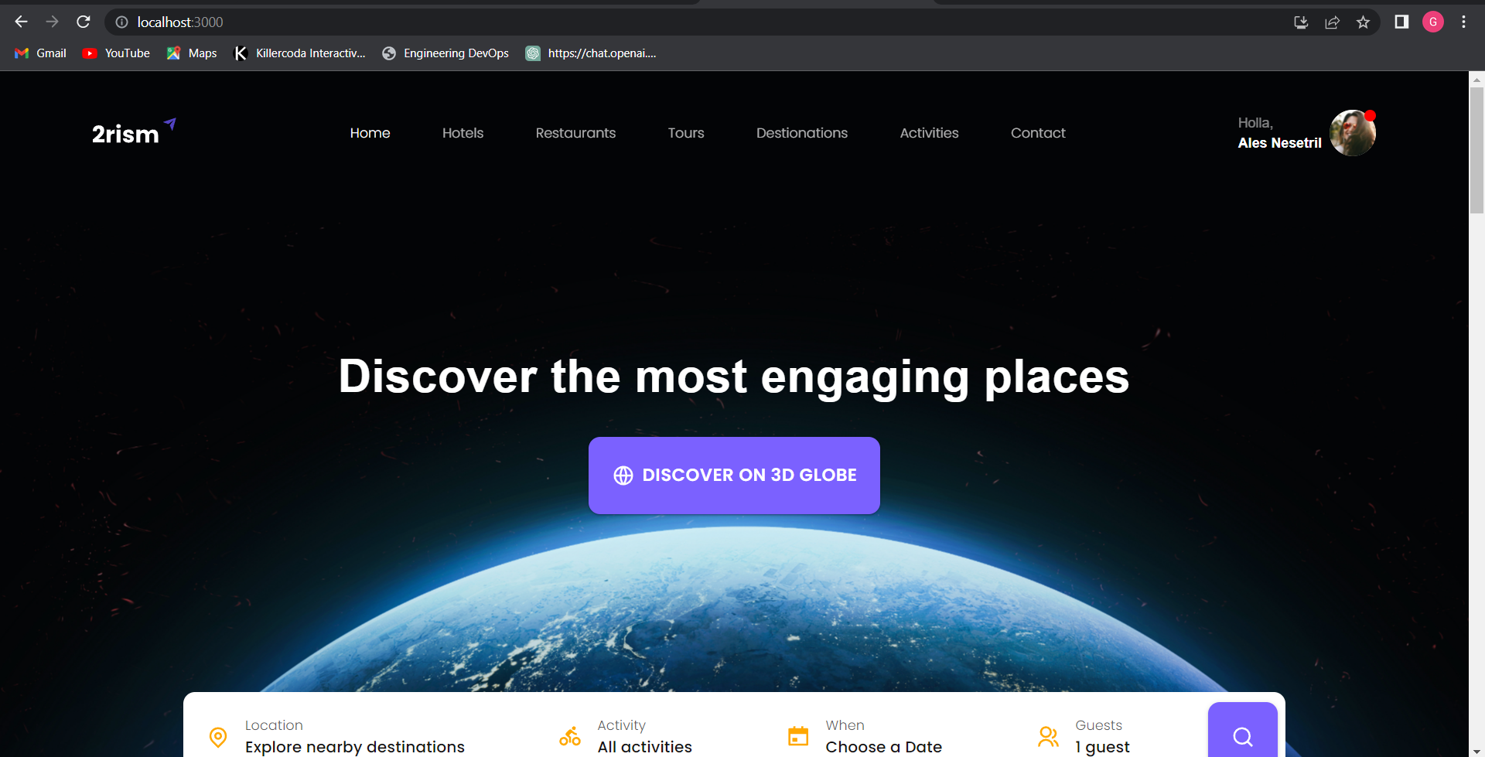
Task: Toggle the browser side panel
Action: (1401, 22)
